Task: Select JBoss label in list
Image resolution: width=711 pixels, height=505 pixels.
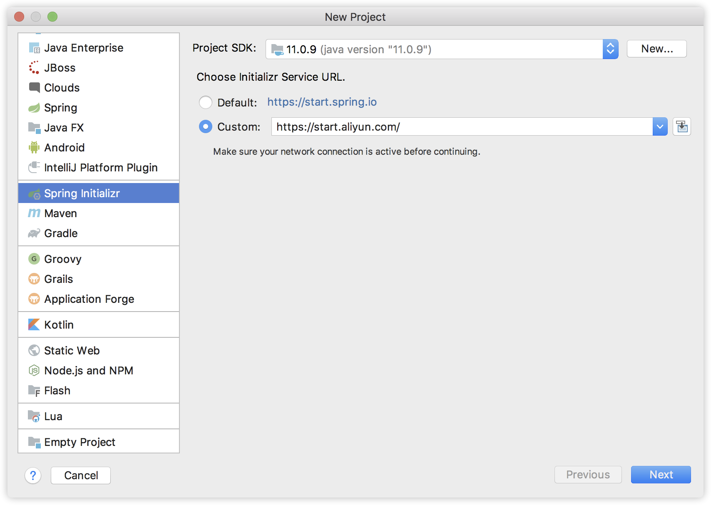Action: pyautogui.click(x=60, y=68)
